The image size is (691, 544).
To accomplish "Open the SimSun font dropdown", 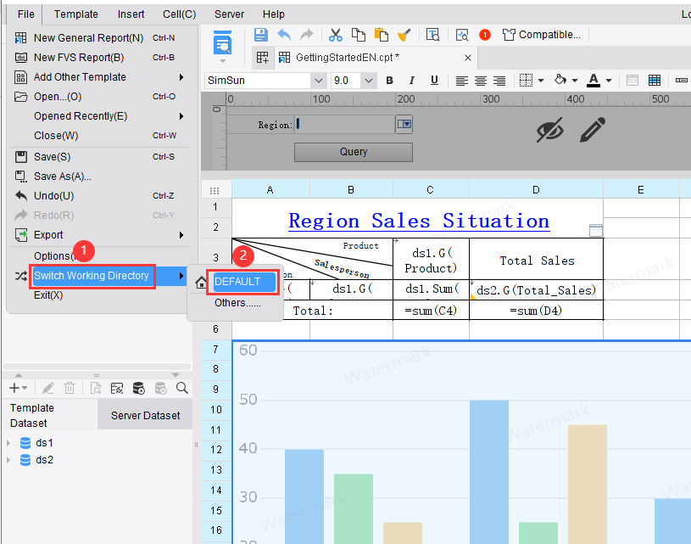I will 319,81.
